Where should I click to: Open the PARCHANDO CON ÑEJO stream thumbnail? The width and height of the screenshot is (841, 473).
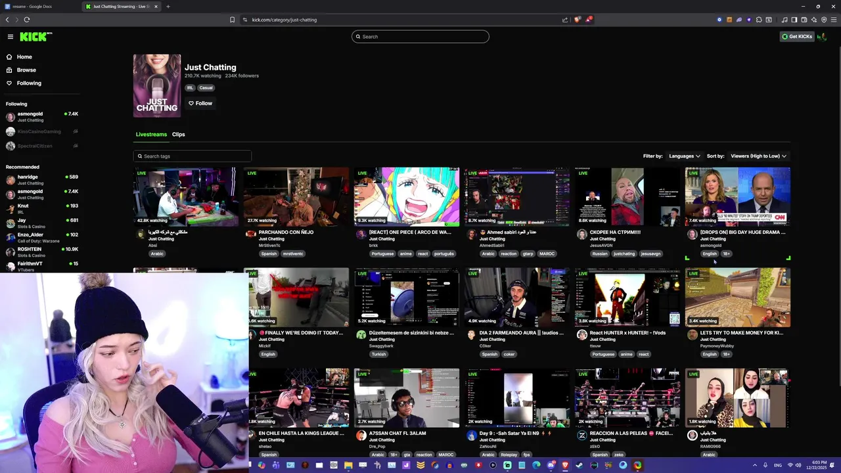click(x=296, y=196)
